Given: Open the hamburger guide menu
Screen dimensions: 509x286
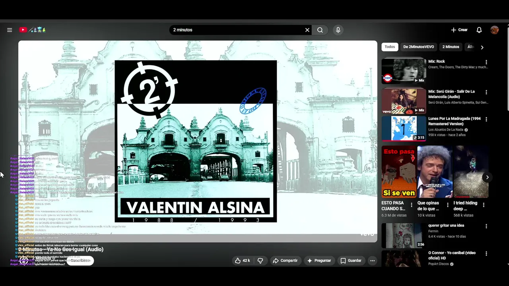Looking at the screenshot, I should [x=10, y=30].
